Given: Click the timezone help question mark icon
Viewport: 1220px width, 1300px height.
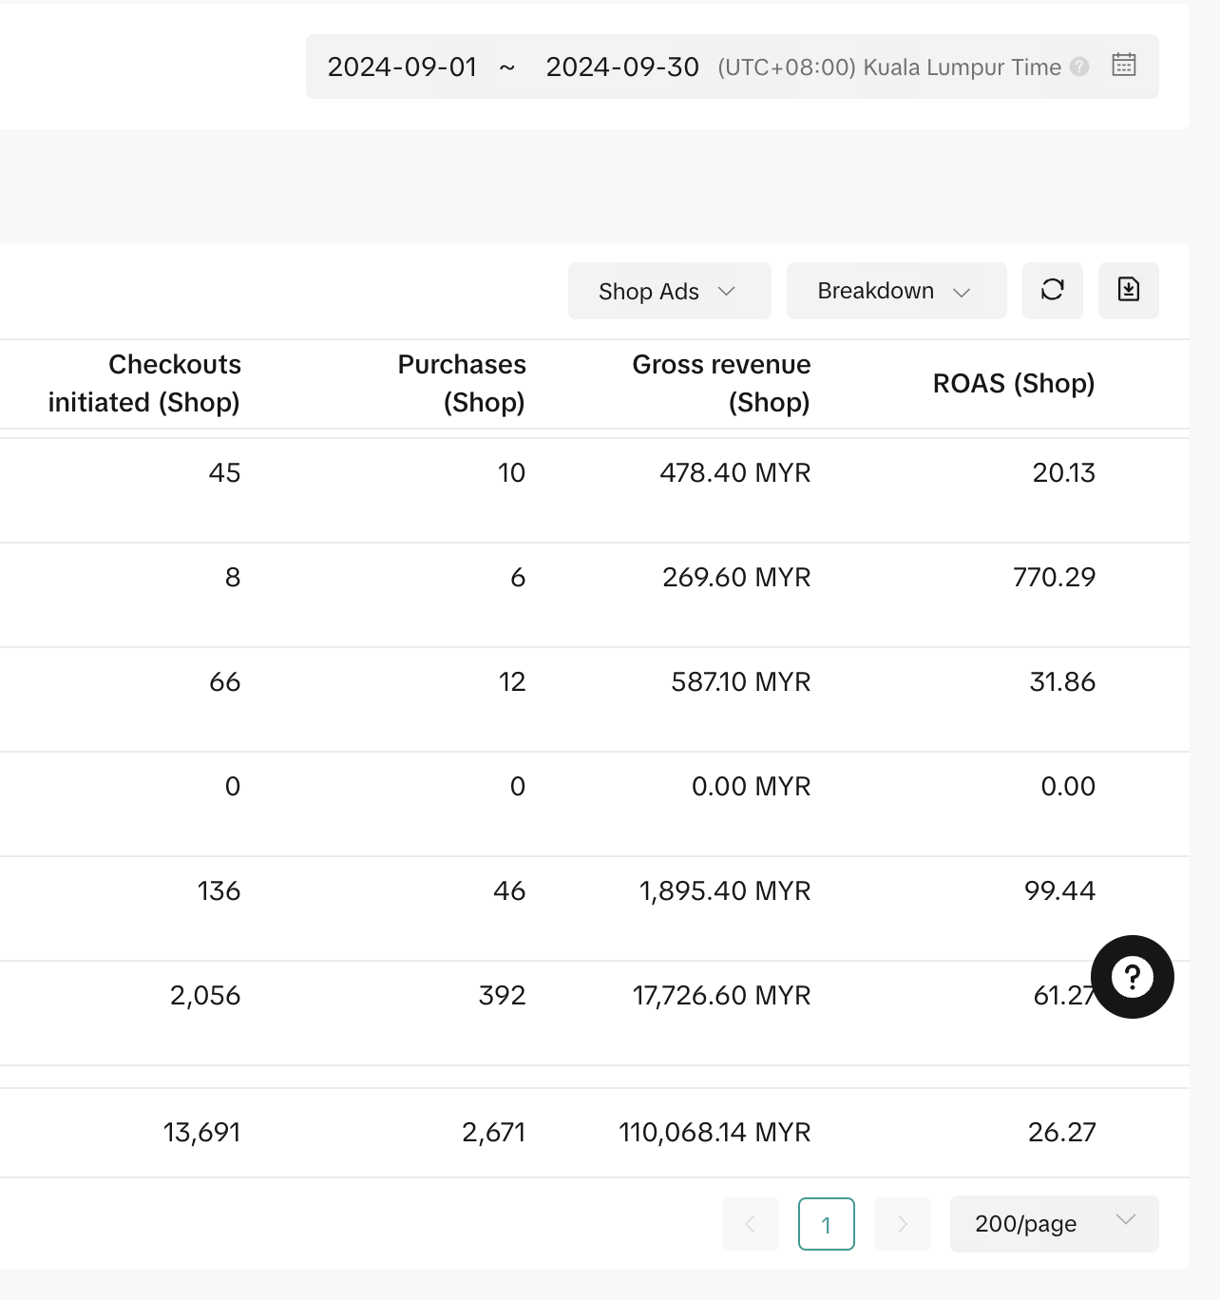Looking at the screenshot, I should (1078, 67).
